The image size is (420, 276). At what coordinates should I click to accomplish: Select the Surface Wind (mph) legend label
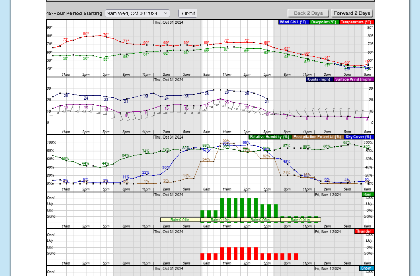[x=354, y=80]
